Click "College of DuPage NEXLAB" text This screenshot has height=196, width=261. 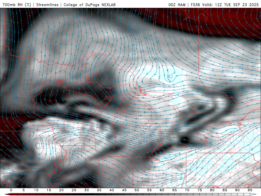(89, 5)
